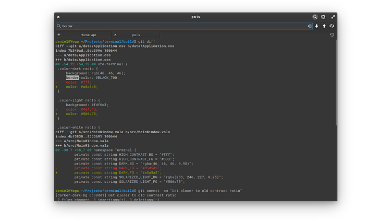Click the highlighted 'border' search match
The image size is (392, 221).
point(72,77)
